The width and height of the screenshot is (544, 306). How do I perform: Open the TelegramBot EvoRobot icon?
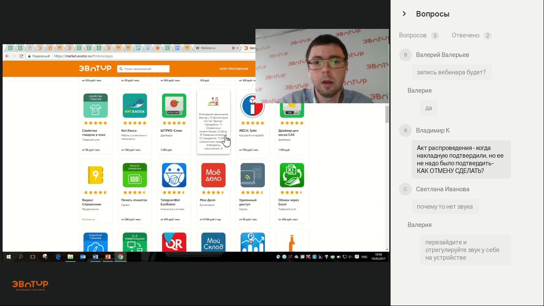(x=174, y=175)
